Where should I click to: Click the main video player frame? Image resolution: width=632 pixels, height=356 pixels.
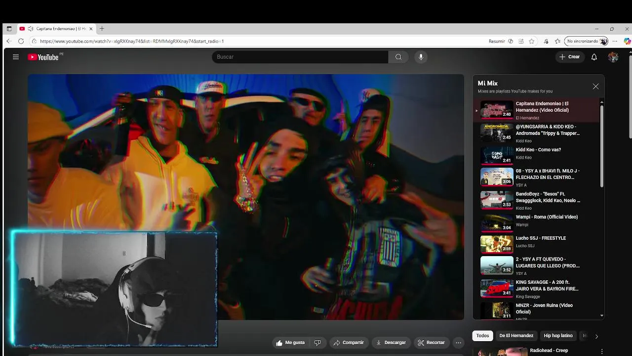(245, 197)
